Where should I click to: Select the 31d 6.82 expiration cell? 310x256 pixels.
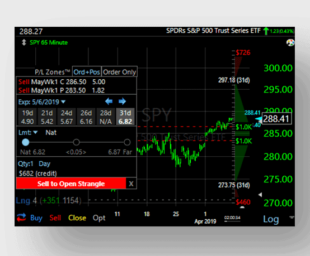(125, 117)
